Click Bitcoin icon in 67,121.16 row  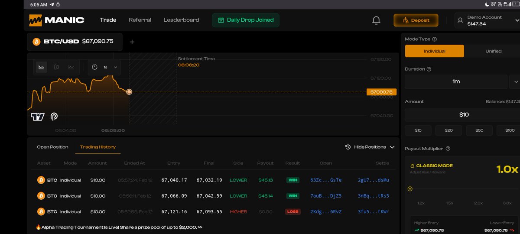41,212
